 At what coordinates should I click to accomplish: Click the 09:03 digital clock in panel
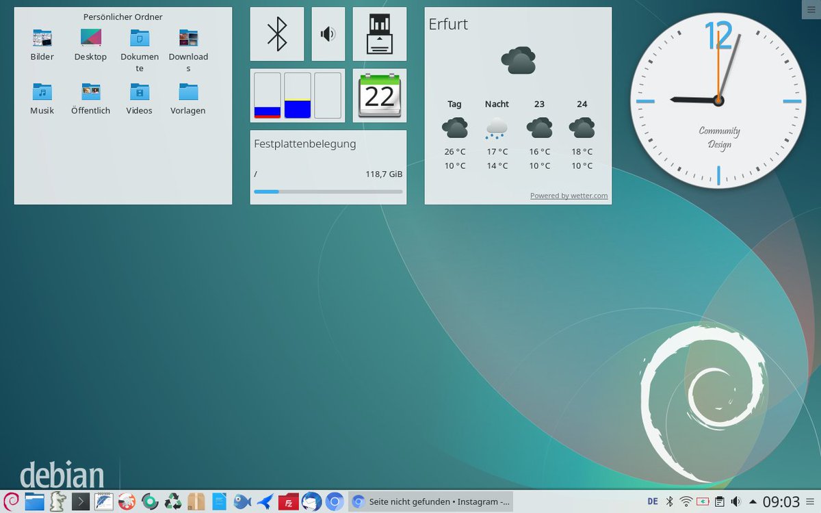point(781,501)
